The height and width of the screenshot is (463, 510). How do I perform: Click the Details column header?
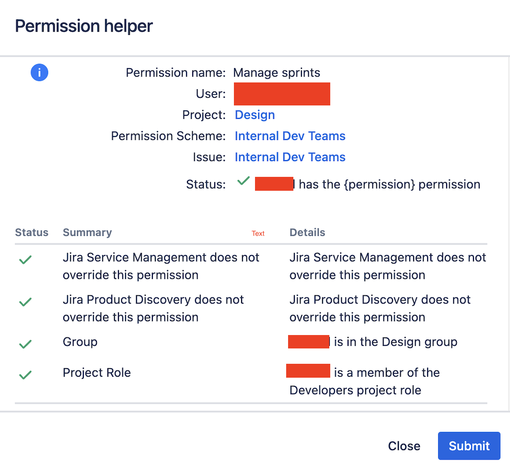pos(307,232)
